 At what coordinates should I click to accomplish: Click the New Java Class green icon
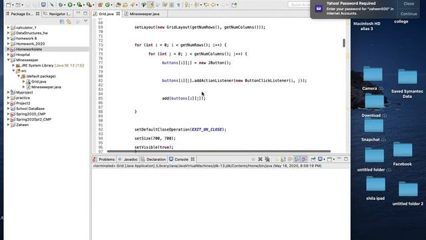pyautogui.click(x=108, y=5)
